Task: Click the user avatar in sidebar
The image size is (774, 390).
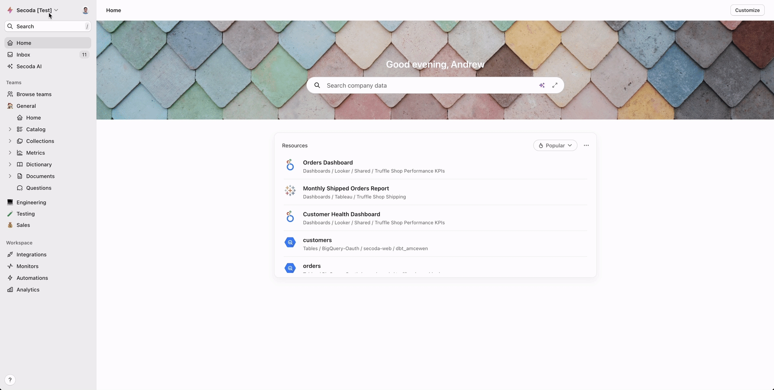Action: (85, 10)
